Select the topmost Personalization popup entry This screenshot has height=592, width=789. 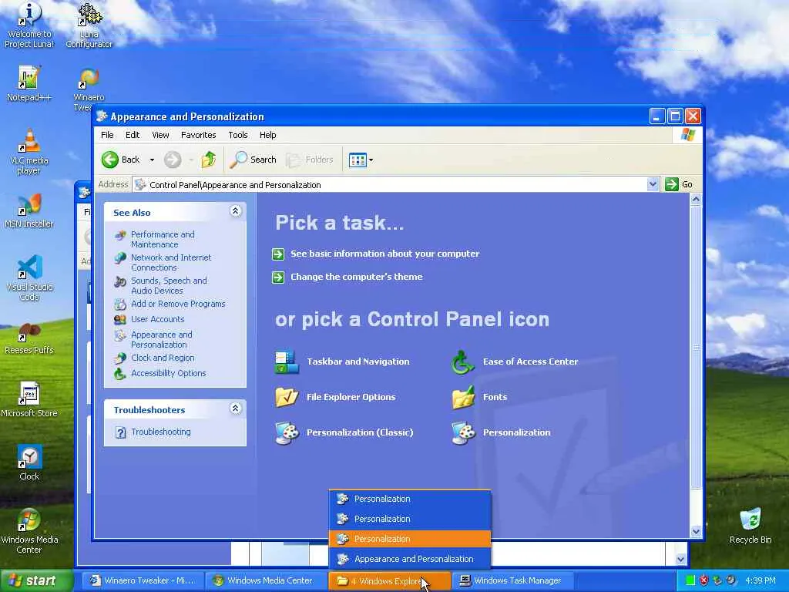point(410,499)
